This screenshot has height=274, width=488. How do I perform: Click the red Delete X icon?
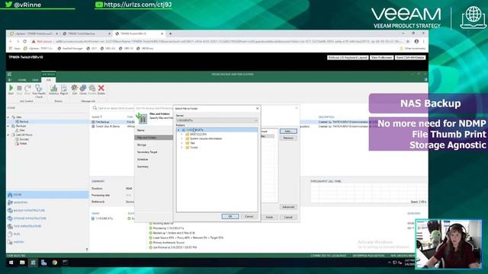pos(101,88)
